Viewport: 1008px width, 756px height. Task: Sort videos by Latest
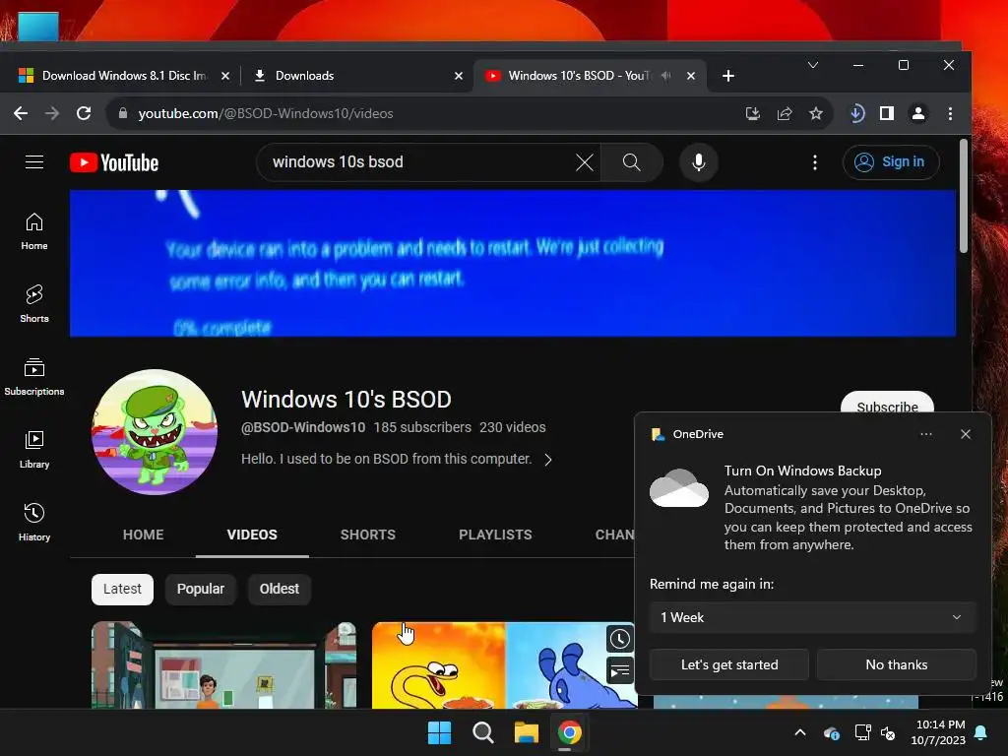[122, 590]
